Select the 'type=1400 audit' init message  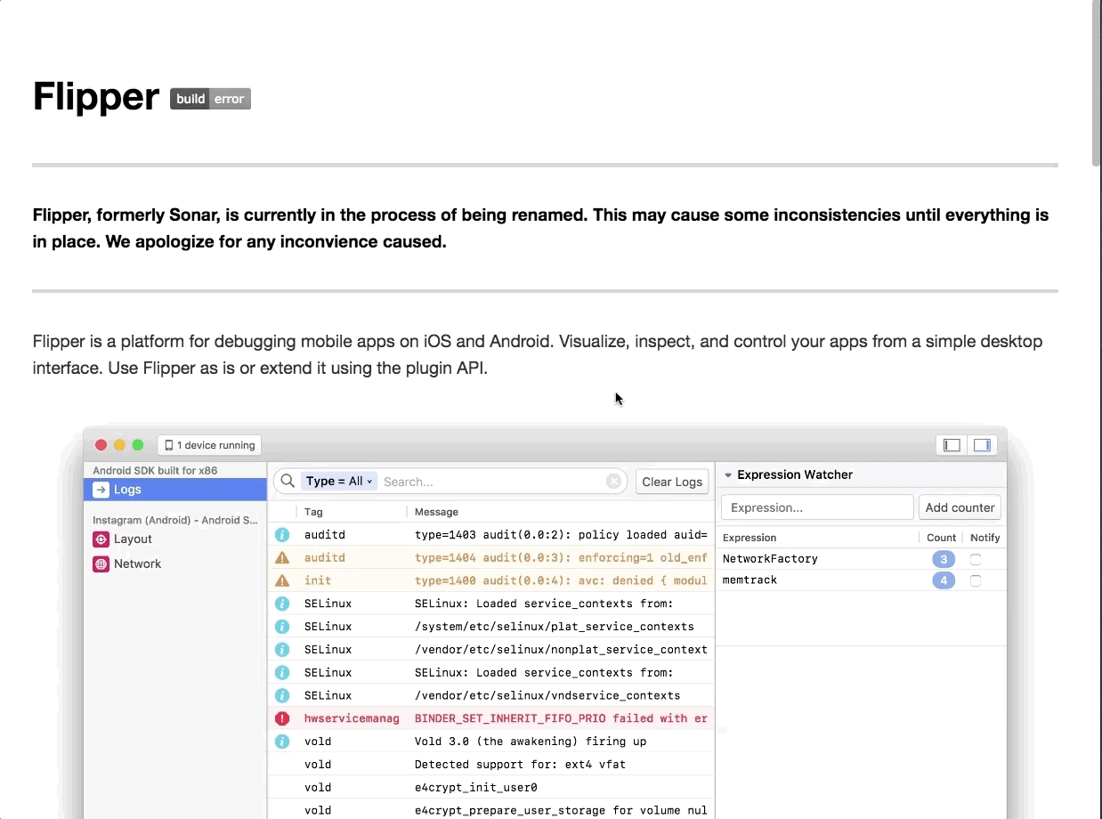(561, 580)
